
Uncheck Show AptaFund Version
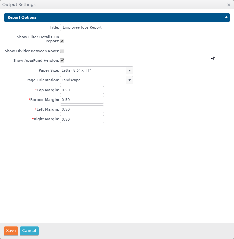point(62,60)
